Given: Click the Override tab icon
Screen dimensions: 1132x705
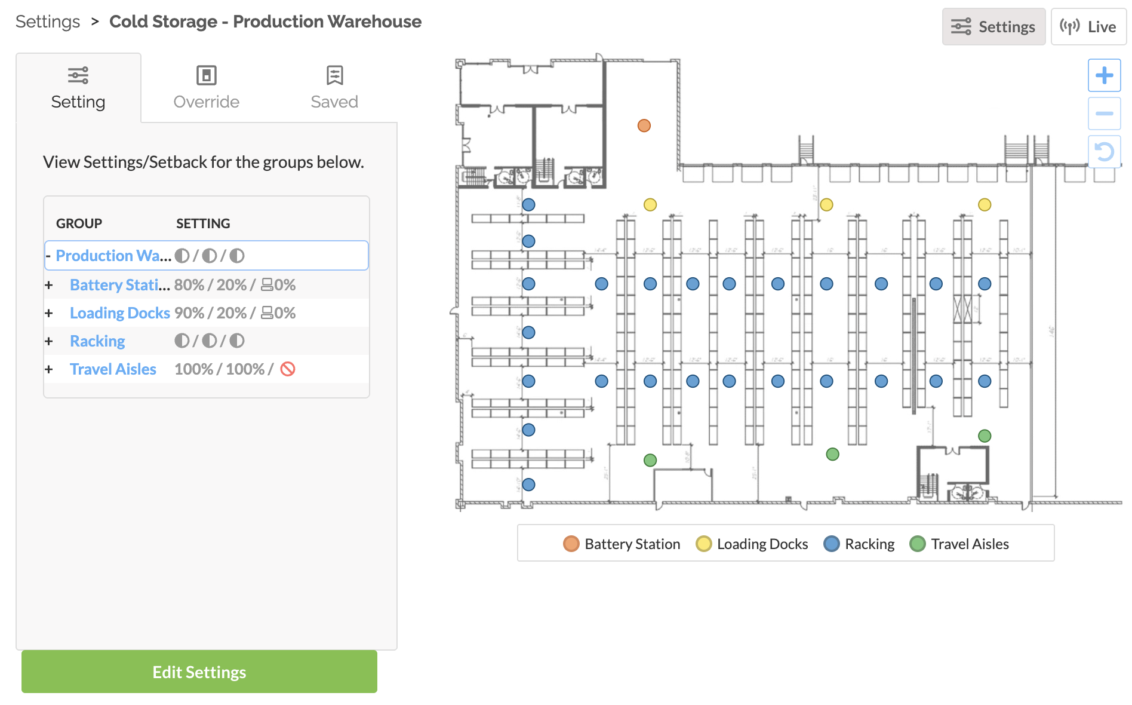Looking at the screenshot, I should [206, 76].
